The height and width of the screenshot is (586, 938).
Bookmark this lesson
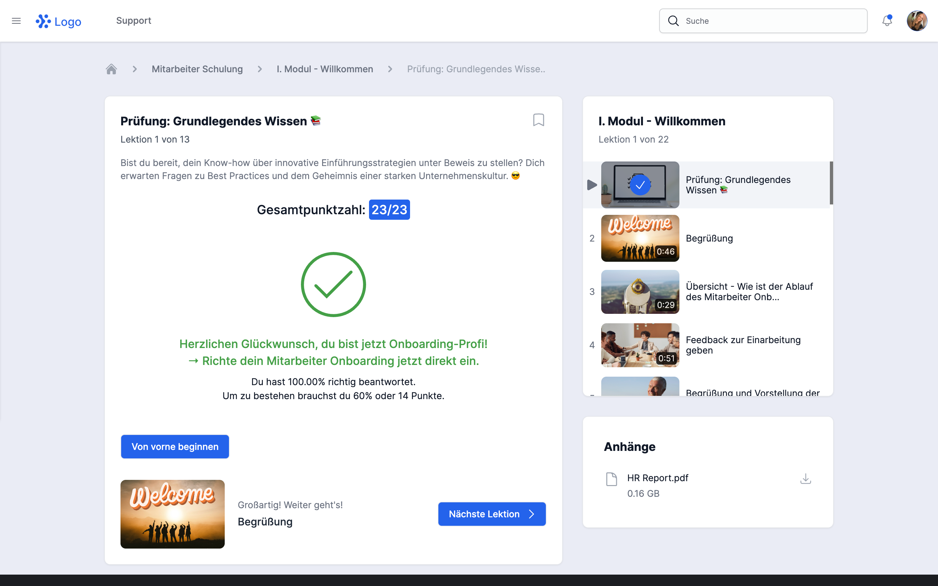click(538, 120)
